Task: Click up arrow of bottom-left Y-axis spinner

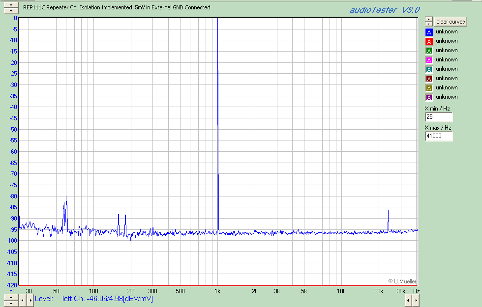Action: pos(11,298)
